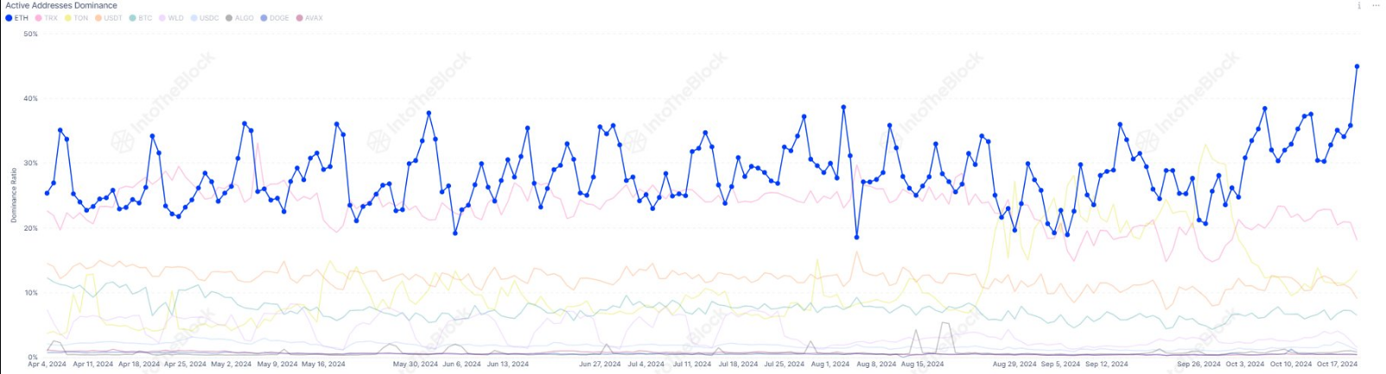Click the Aug 1, 2024 date label
This screenshot has height=374, width=1386.
[x=830, y=364]
